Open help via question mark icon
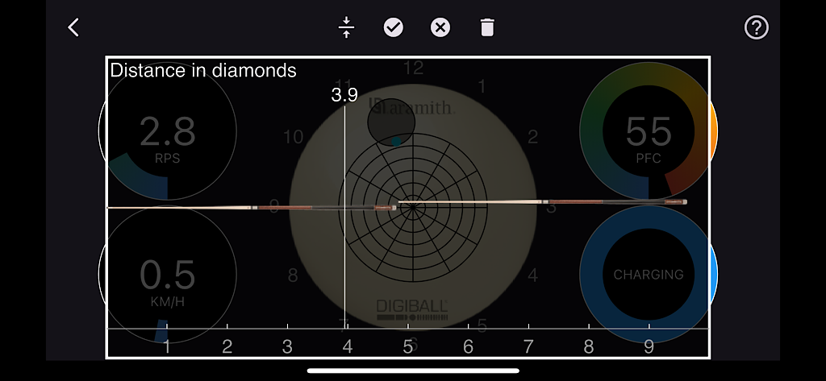Screen dimensions: 826x381 [x=756, y=27]
